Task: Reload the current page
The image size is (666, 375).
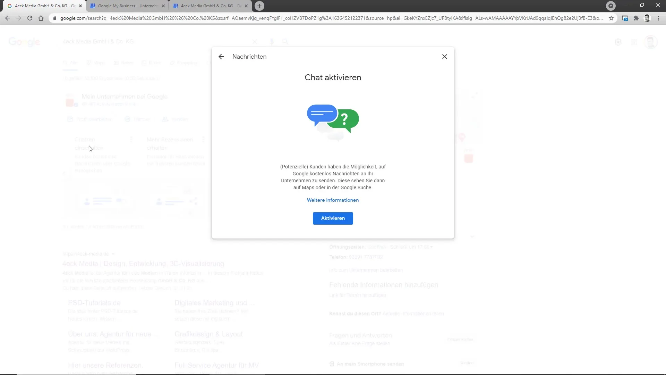Action: click(x=30, y=18)
